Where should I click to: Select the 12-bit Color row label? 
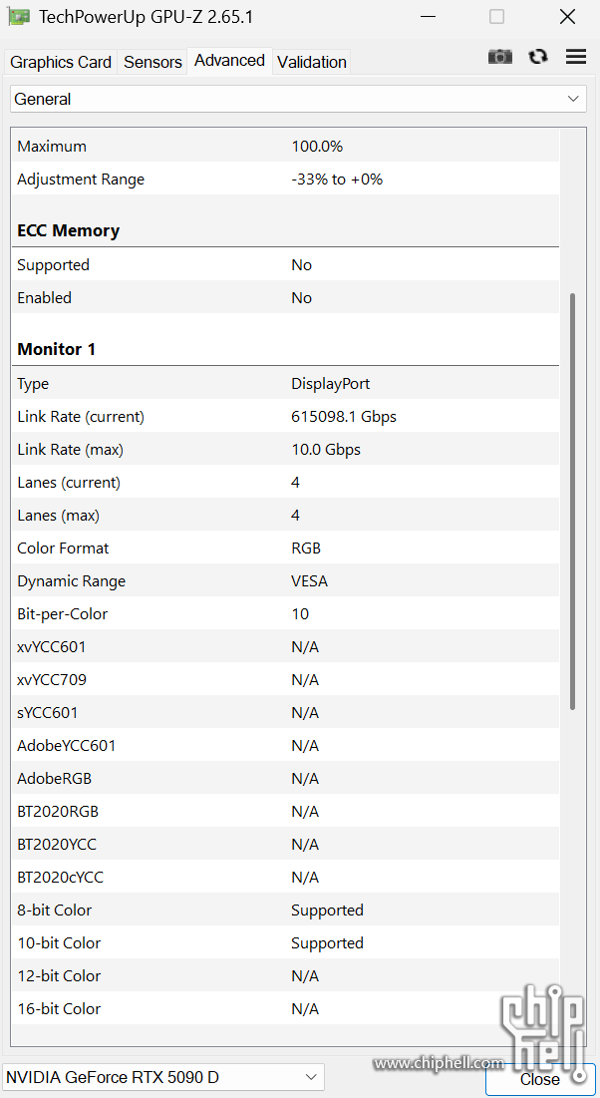pyautogui.click(x=59, y=976)
